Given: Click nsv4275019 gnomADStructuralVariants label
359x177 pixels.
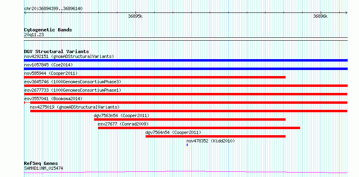Looking at the screenshot, I should click(x=75, y=107).
